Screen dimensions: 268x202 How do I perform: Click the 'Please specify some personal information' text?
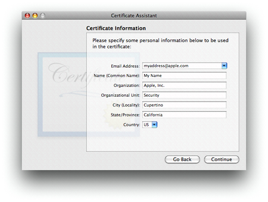pos(161,43)
